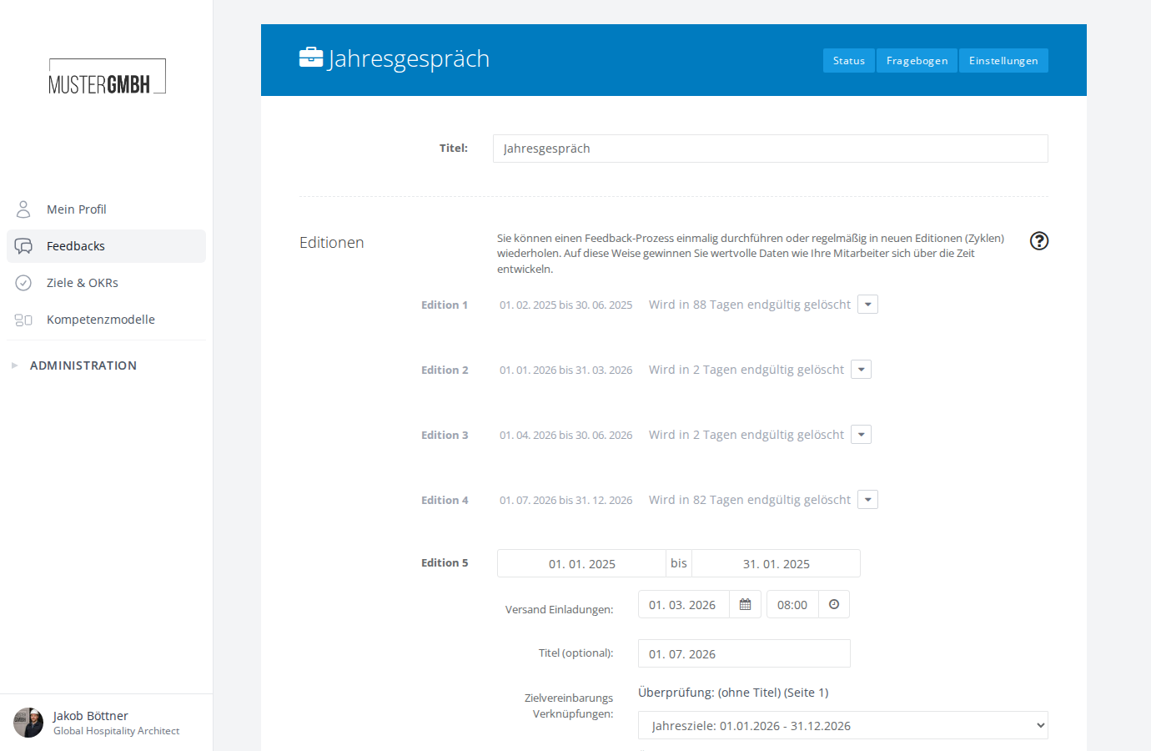Click the Versand Einladungen label

pos(559,610)
